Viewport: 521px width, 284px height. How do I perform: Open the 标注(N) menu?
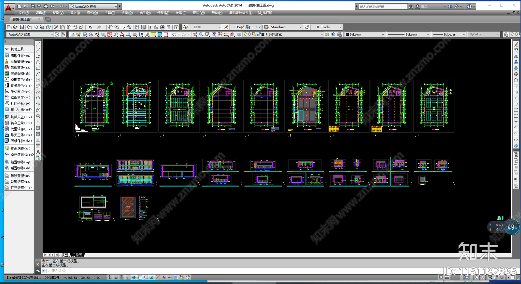pos(145,13)
